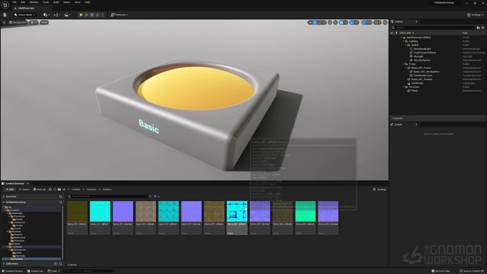The width and height of the screenshot is (487, 274).
Task: Open the Platforms dropdown
Action: coord(120,14)
